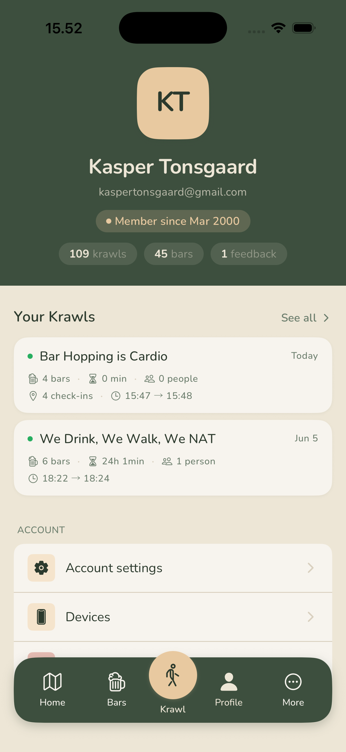Viewport: 346px width, 752px height.
Task: Select the 109 krawls stat pill
Action: point(98,254)
